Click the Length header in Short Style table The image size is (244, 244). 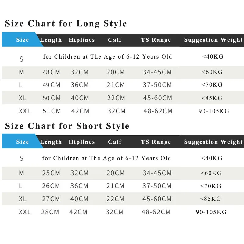[x=51, y=142]
